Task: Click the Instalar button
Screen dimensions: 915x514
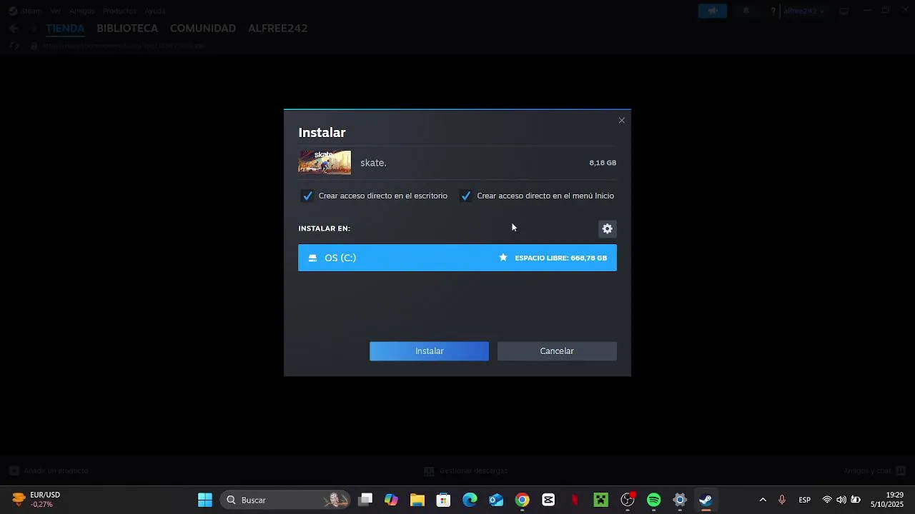Action: coord(429,351)
